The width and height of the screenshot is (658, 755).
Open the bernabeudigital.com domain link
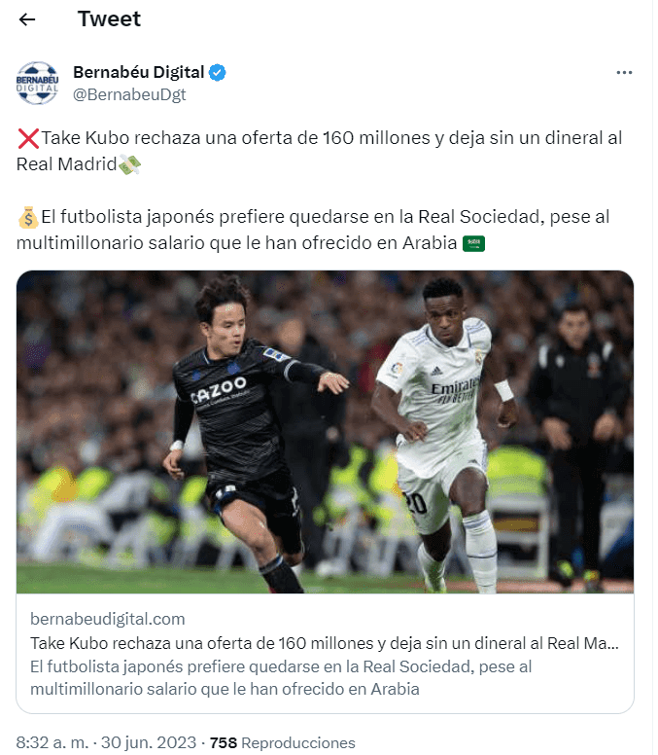[x=108, y=619]
